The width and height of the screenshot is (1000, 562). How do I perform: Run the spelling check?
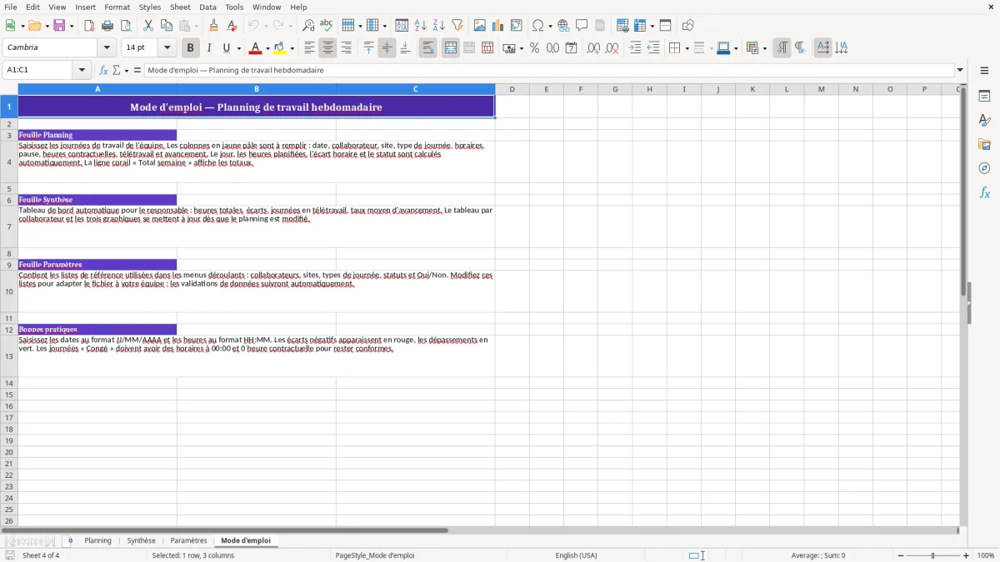coord(327,26)
